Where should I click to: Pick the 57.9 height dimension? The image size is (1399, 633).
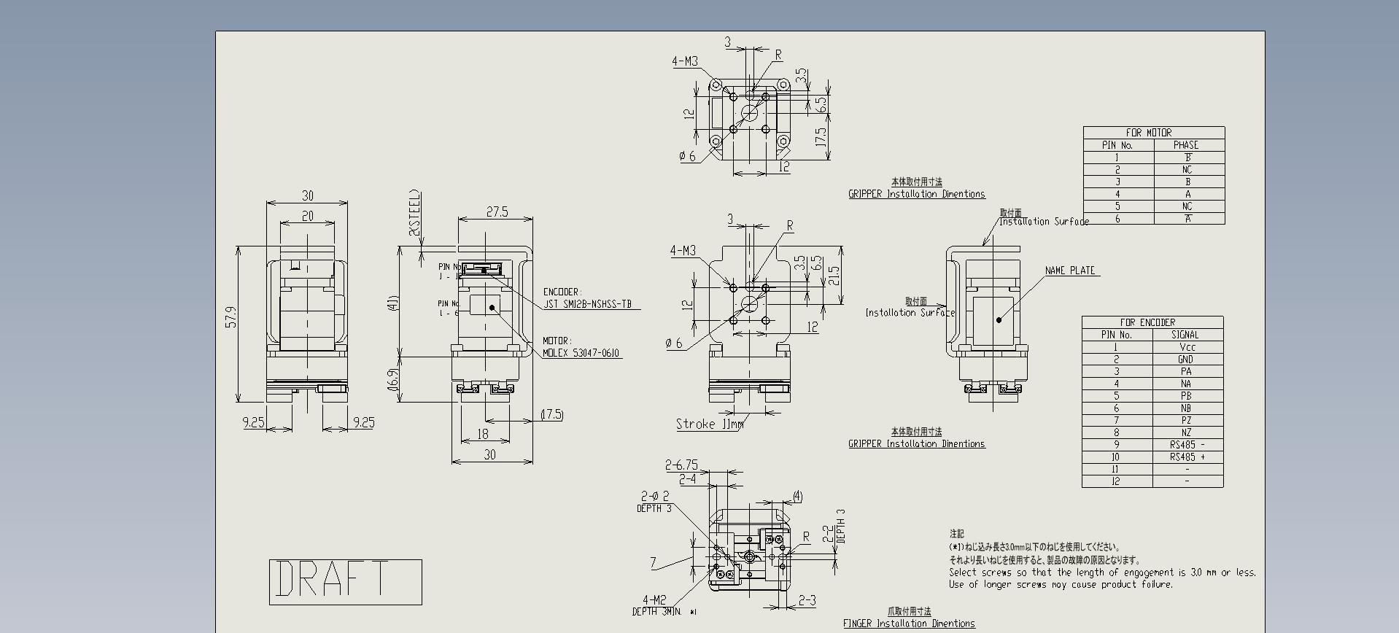pyautogui.click(x=231, y=318)
